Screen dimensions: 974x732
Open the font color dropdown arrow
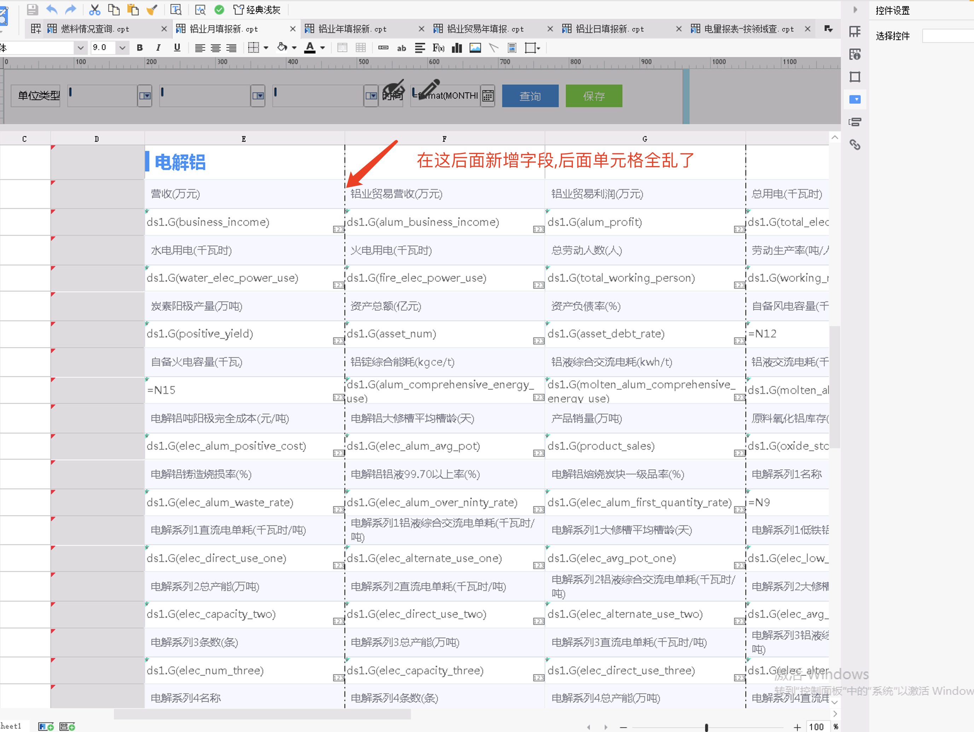click(x=322, y=48)
